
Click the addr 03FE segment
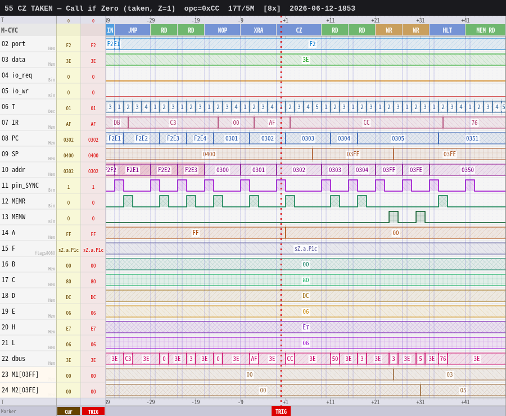pyautogui.click(x=415, y=170)
